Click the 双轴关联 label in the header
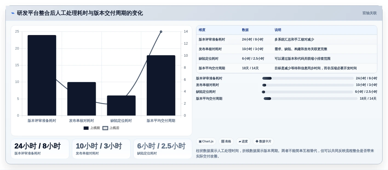Image resolution: width=388 pixels, height=170 pixels. [369, 13]
